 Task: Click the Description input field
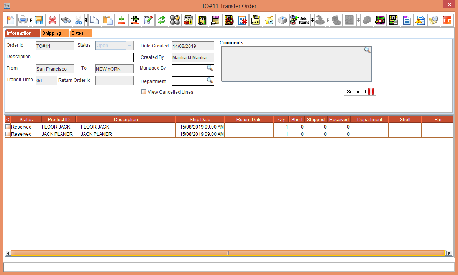point(85,57)
